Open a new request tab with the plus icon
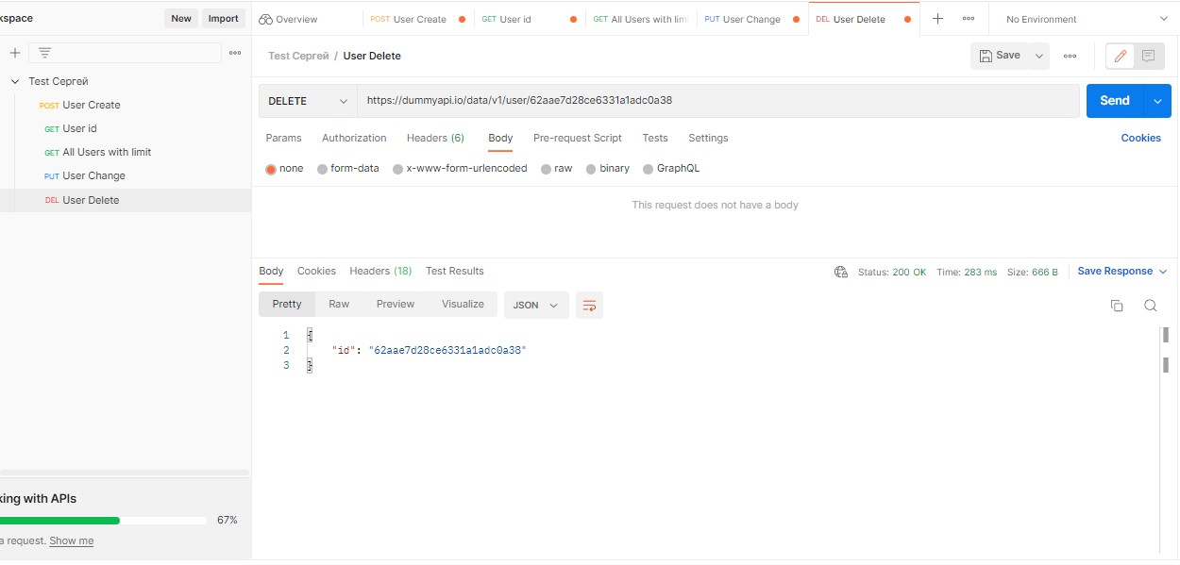Screen dimensions: 1180x565 click(x=936, y=18)
